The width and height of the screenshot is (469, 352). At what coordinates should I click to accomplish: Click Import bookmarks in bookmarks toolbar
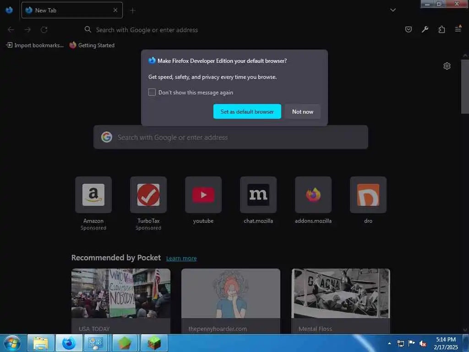[35, 45]
